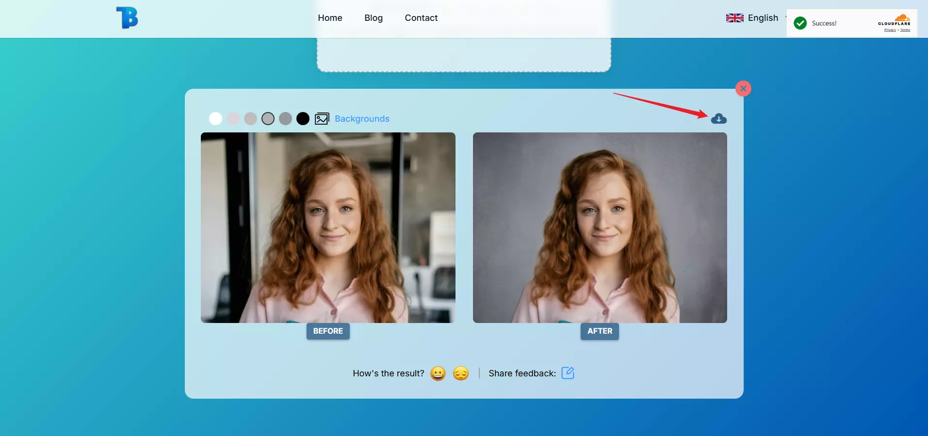Click the "How's the result?" text
The image size is (928, 436).
click(388, 373)
